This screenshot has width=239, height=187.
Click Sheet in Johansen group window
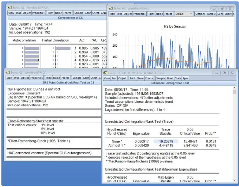[170, 78]
